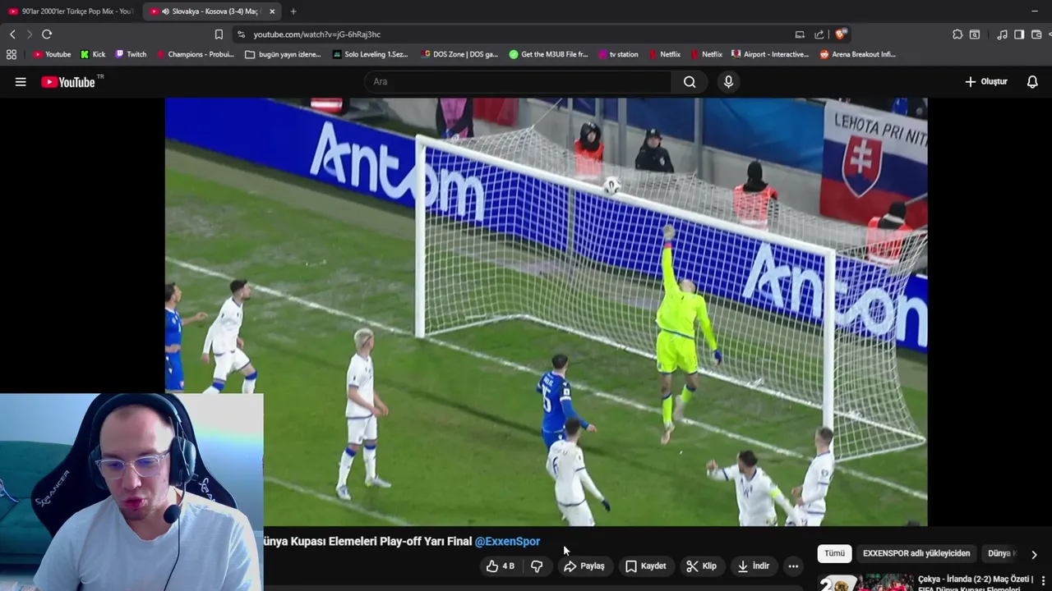Image resolution: width=1052 pixels, height=591 pixels.
Task: Save the video with Kaydet
Action: [x=645, y=566]
